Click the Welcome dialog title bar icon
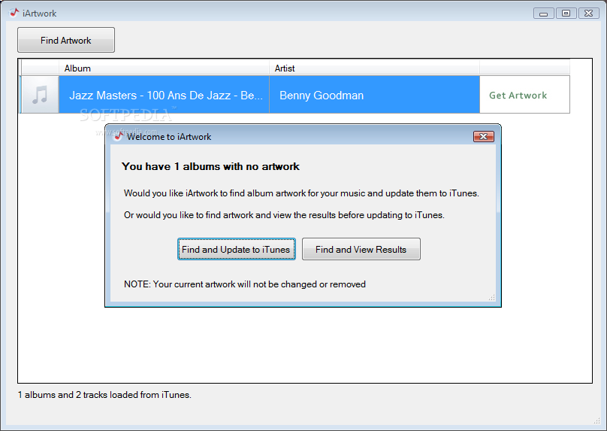Screen dimensions: 607x431 [118, 136]
